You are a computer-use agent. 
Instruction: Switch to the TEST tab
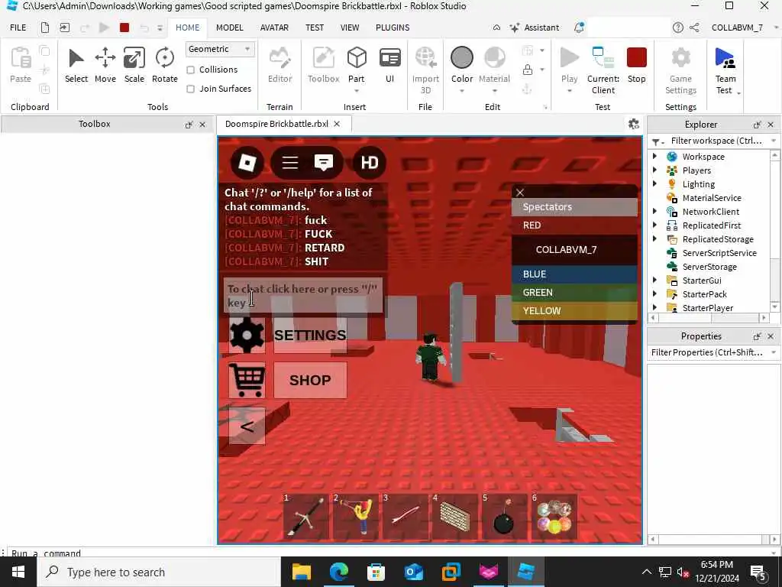[315, 28]
